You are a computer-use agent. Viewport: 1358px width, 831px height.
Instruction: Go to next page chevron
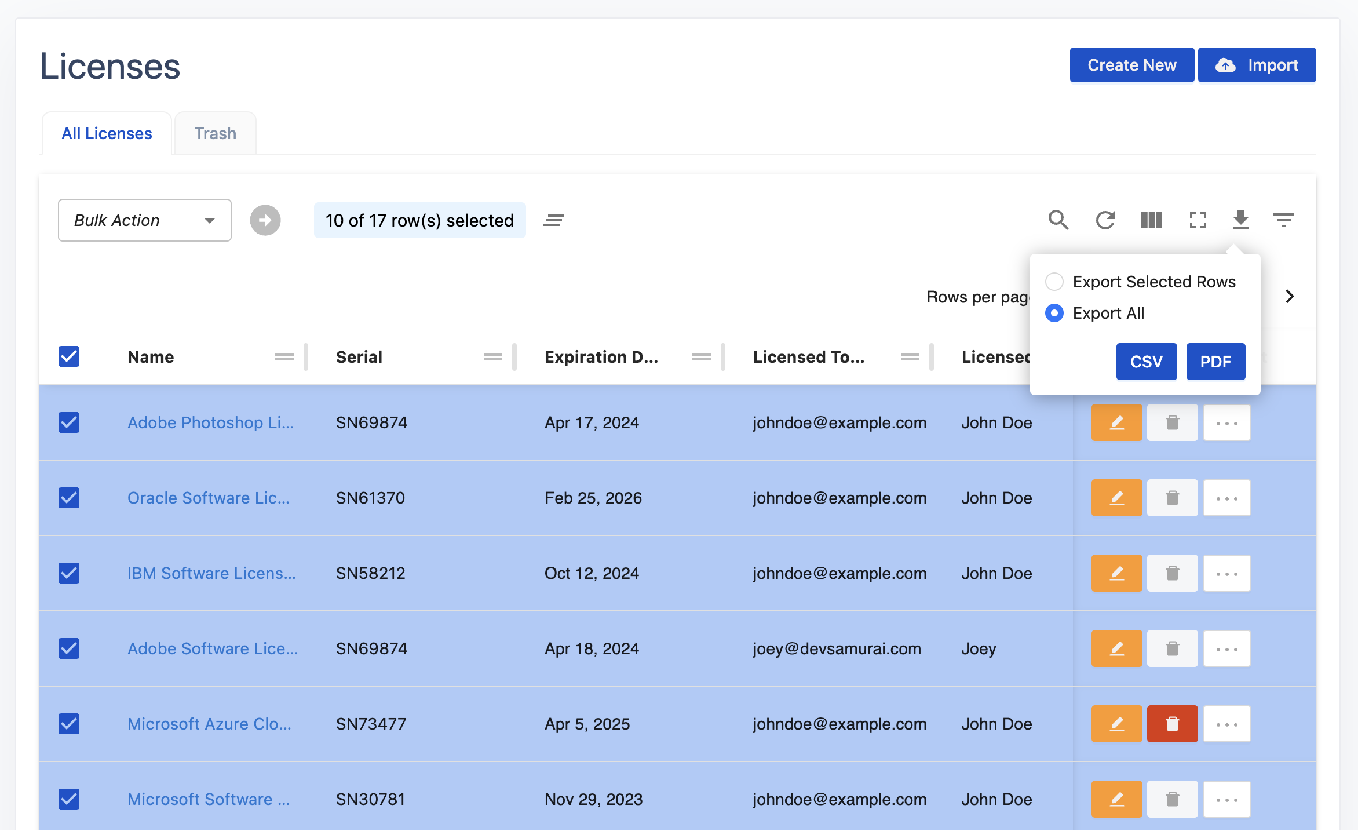[1290, 297]
